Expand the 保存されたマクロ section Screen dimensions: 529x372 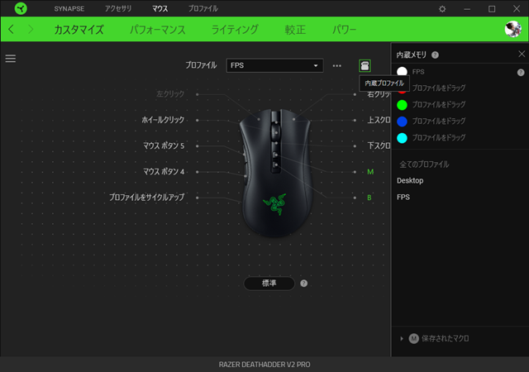(x=402, y=338)
